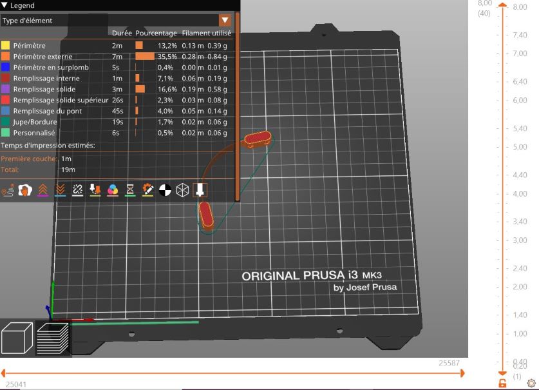Viewport: 539px width, 390px height.
Task: Collapse the Legend panel triangle
Action: [4, 5]
